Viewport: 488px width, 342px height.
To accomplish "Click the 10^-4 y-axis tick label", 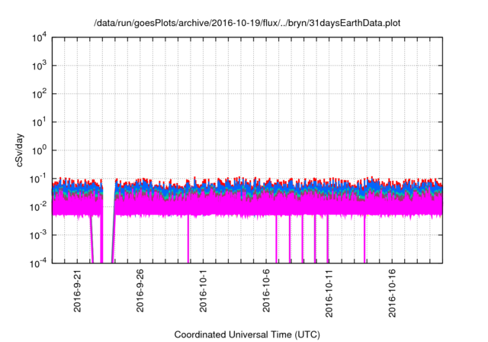I will [39, 263].
